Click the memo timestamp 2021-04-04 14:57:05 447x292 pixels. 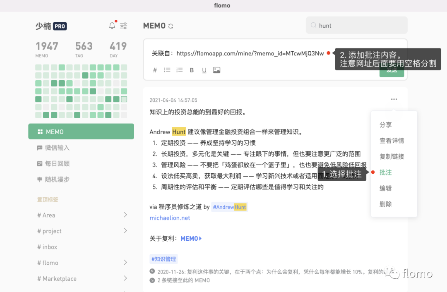pyautogui.click(x=173, y=100)
